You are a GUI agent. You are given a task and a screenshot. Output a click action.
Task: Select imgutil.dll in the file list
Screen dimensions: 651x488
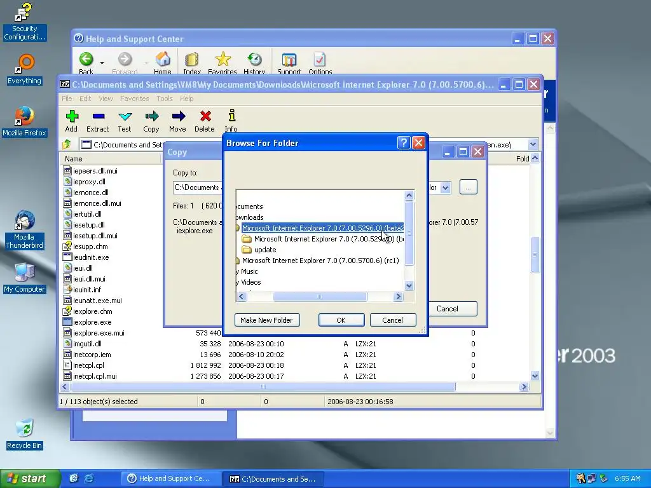82,344
